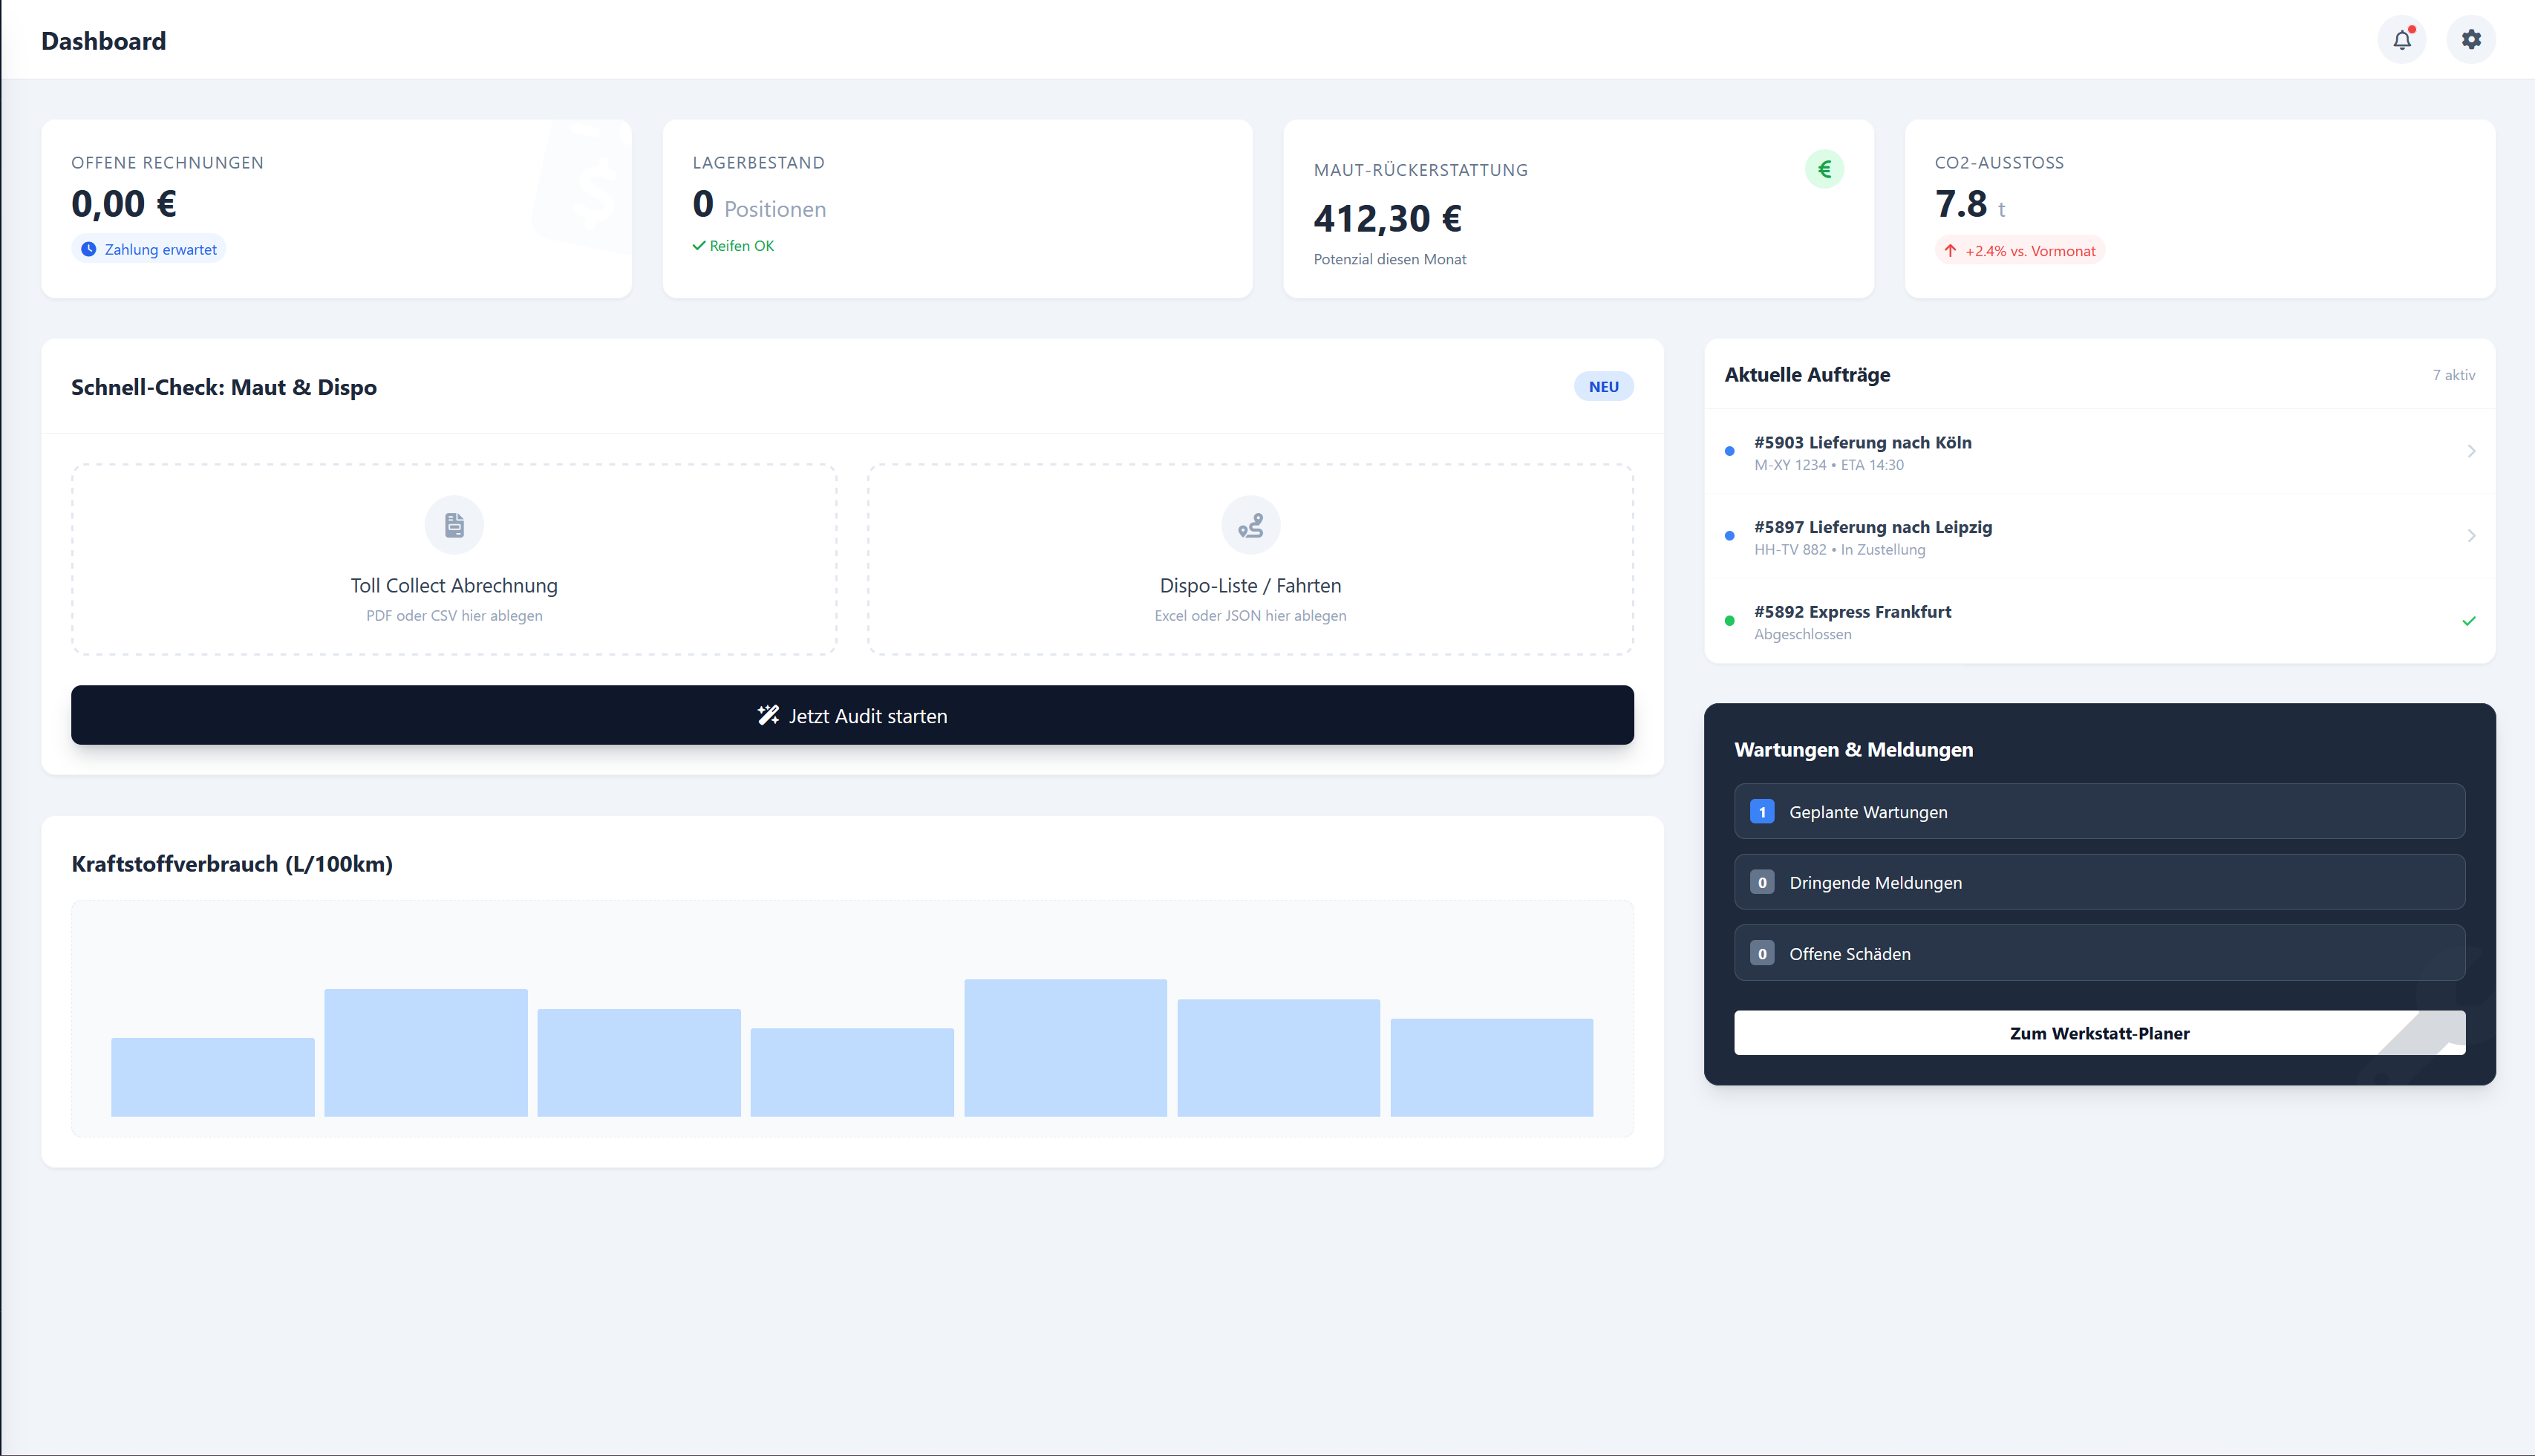Click the green checkmark beside Reifen OK
Image resolution: width=2535 pixels, height=1456 pixels.
point(699,245)
